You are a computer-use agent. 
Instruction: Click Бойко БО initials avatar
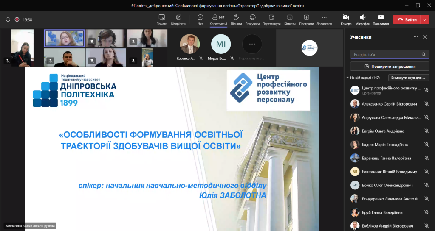click(355, 185)
